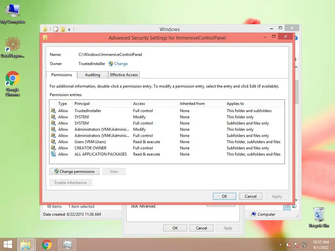Click Apply in the Properties dialog behind

click(228, 228)
